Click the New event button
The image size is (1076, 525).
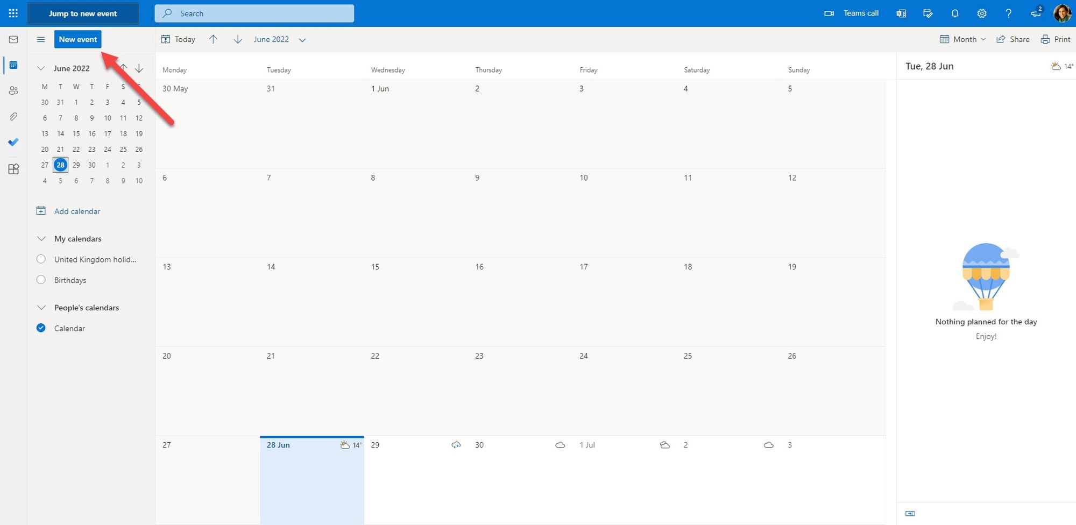(x=78, y=39)
